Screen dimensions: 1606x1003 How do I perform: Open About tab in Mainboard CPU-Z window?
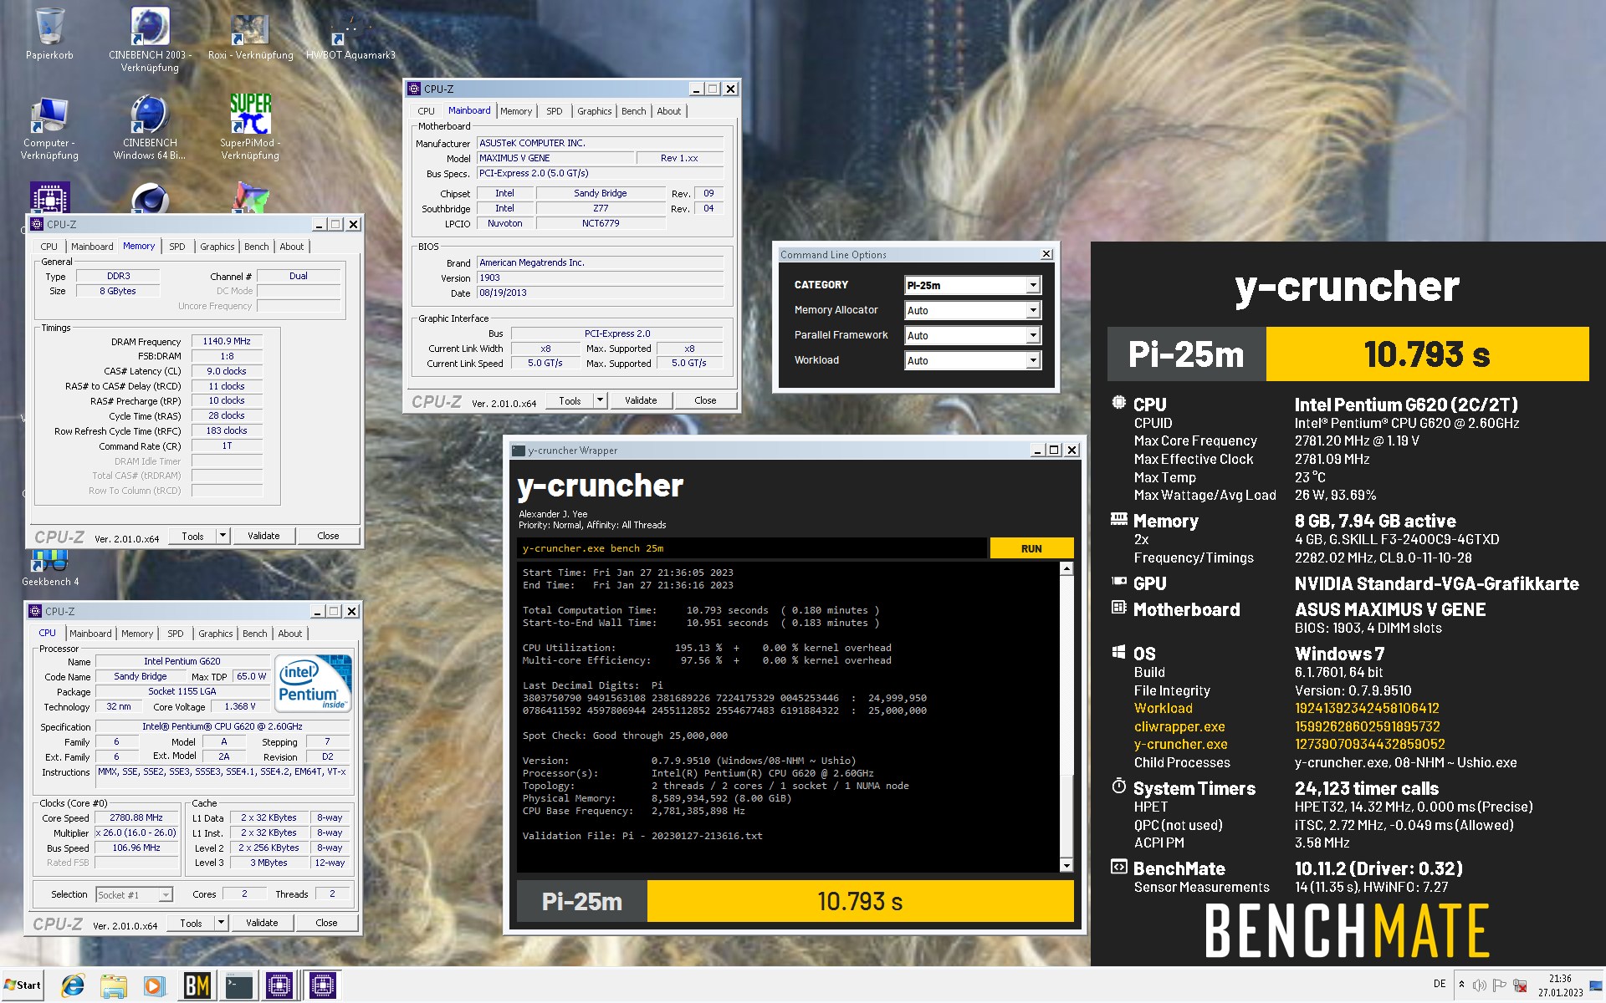coord(669,111)
